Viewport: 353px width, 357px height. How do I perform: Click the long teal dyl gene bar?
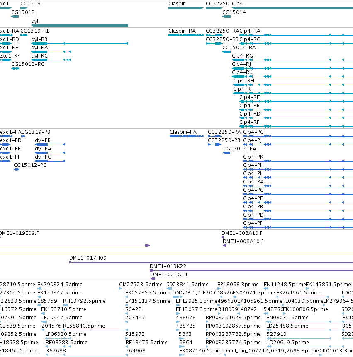click(x=80, y=25)
